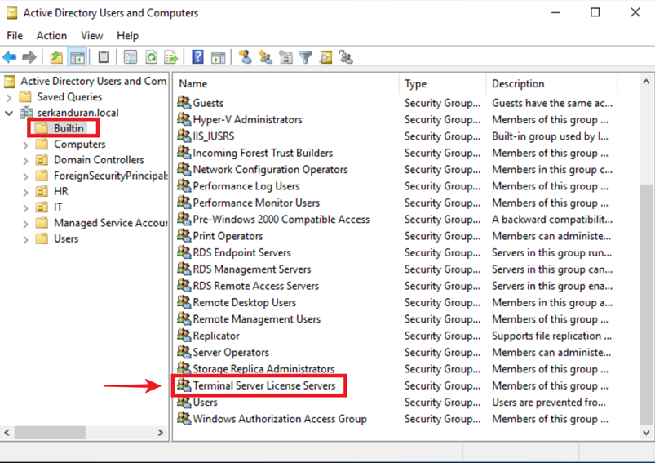Click the list scroll down arrow
The width and height of the screenshot is (655, 463).
coord(646,433)
